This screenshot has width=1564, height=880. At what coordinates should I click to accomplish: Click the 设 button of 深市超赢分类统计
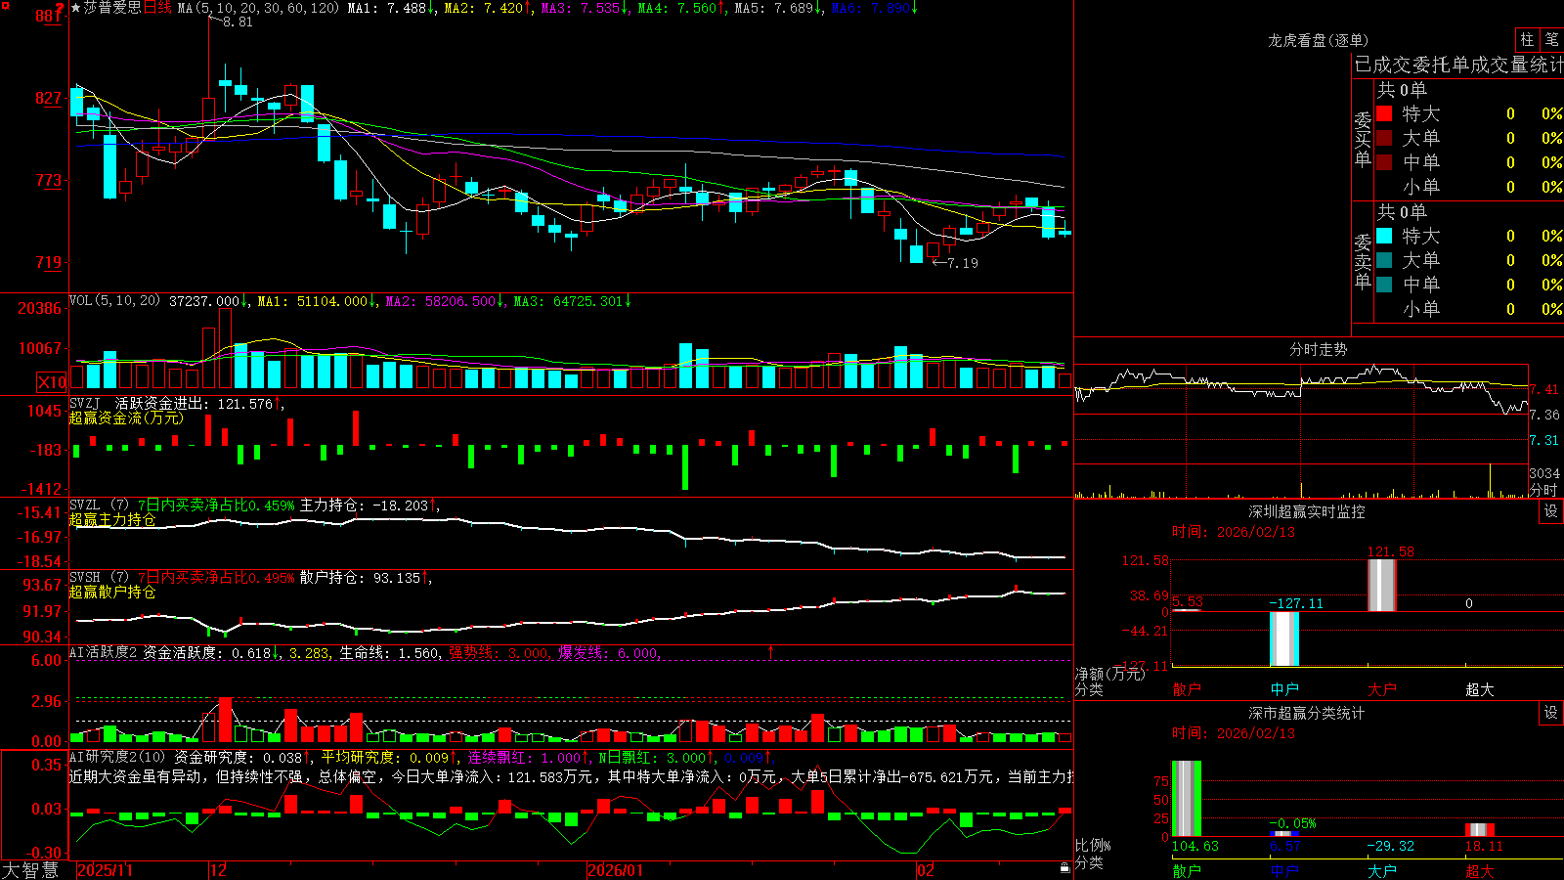click(x=1551, y=713)
